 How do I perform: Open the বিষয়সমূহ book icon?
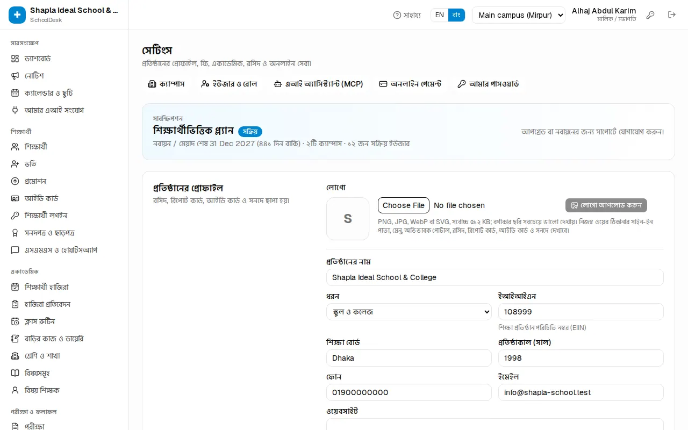pyautogui.click(x=15, y=373)
